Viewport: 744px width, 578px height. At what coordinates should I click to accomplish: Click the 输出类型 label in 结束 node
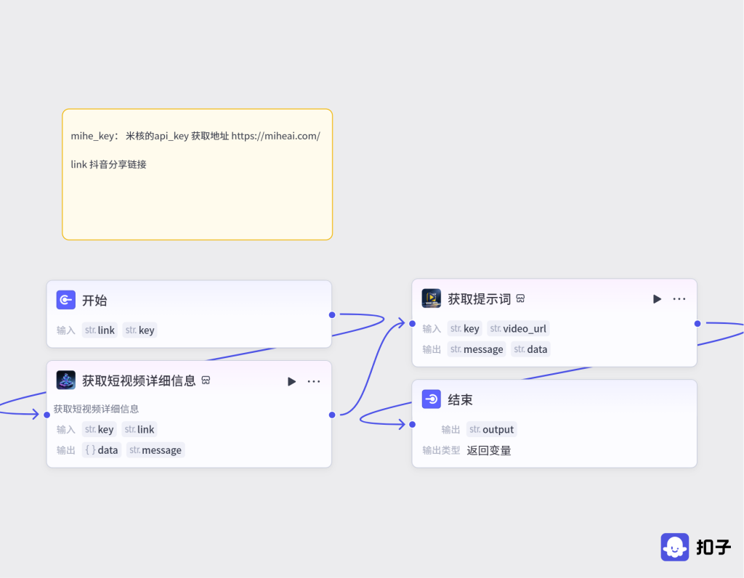[x=441, y=450]
